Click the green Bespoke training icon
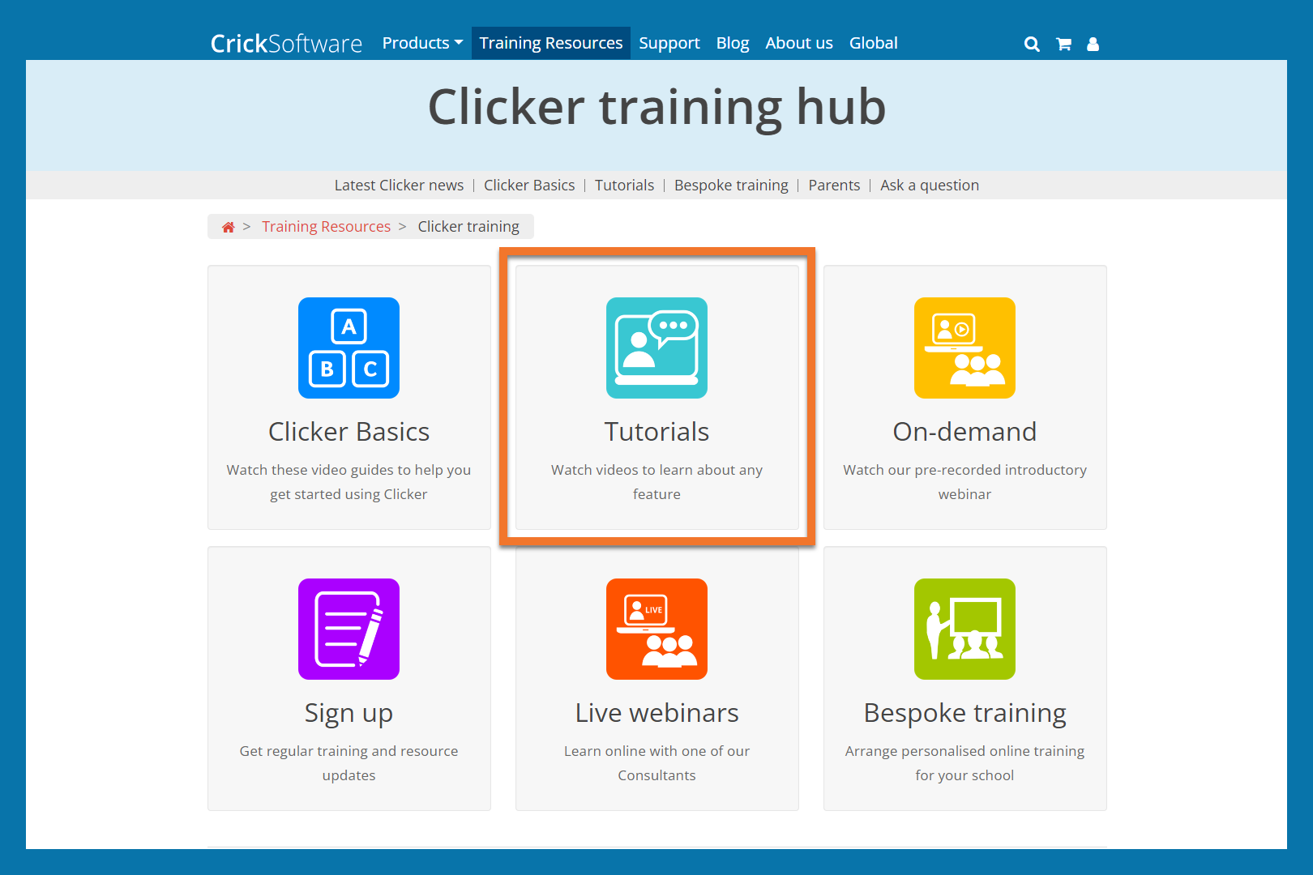This screenshot has width=1313, height=875. pyautogui.click(x=964, y=629)
